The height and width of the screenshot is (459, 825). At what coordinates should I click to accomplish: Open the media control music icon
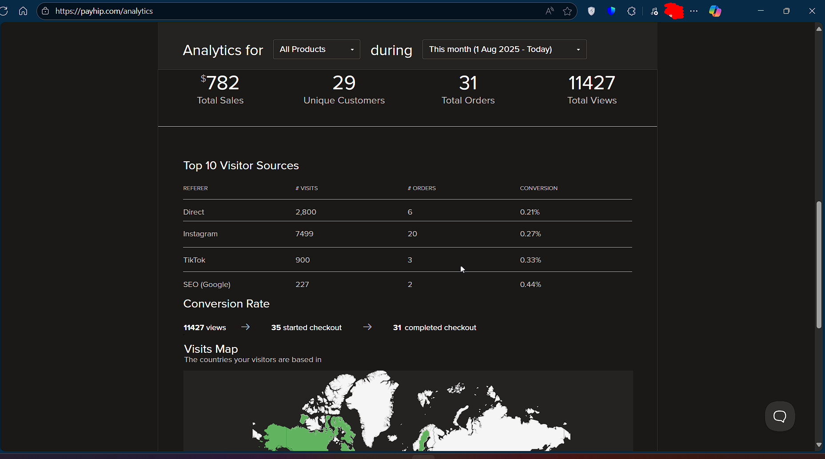point(654,11)
